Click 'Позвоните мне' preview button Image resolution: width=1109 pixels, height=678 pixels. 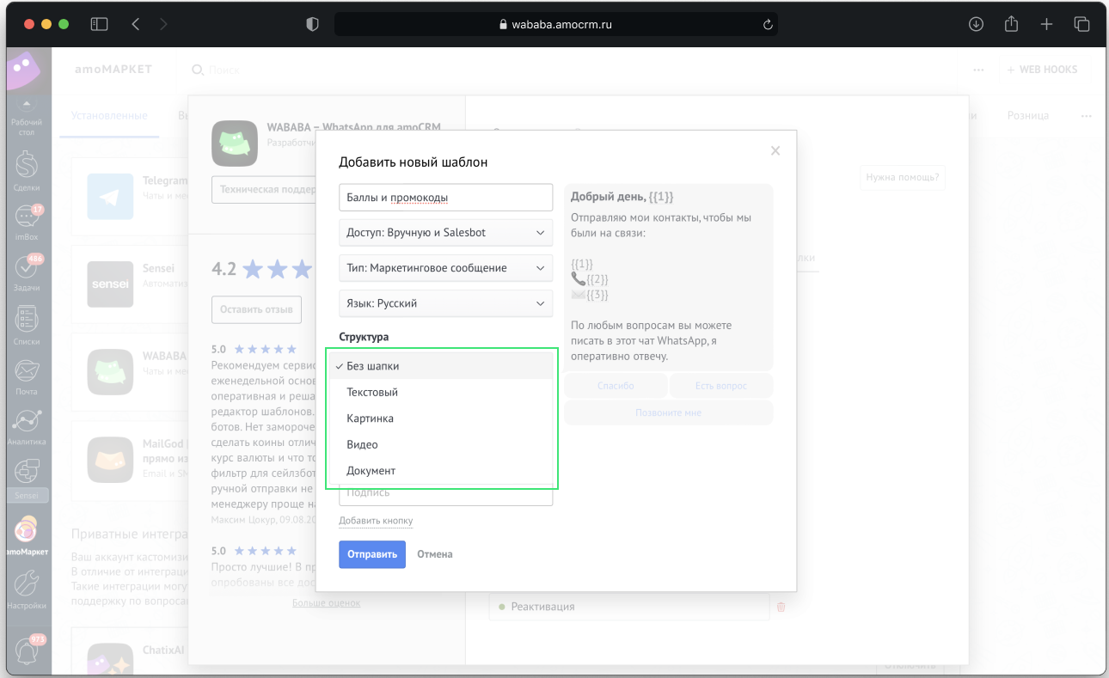669,412
